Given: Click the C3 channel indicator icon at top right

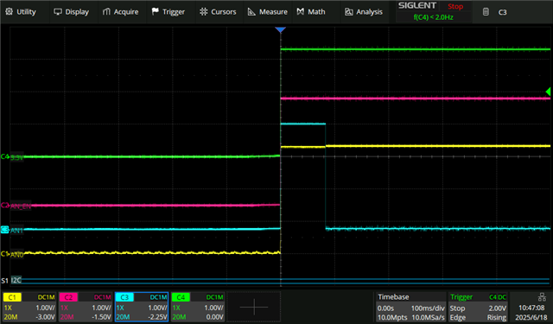Looking at the screenshot, I should pyautogui.click(x=486, y=12).
